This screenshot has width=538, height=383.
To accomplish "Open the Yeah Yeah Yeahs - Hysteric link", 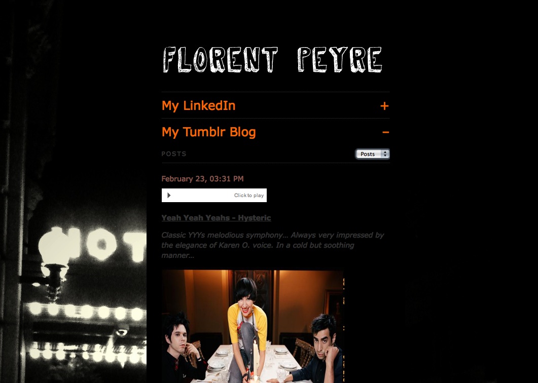I will [216, 218].
